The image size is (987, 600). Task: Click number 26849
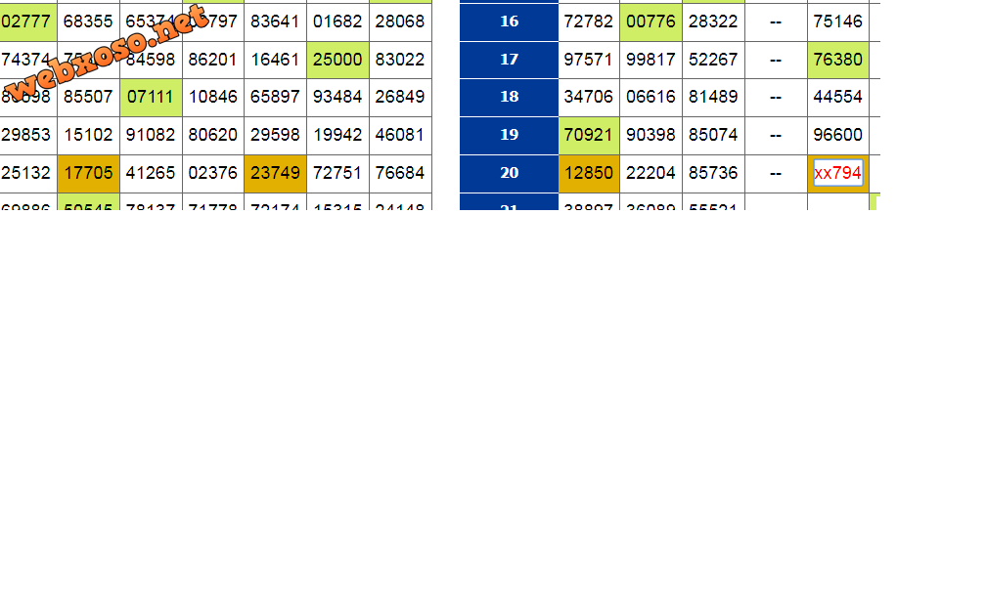400,98
